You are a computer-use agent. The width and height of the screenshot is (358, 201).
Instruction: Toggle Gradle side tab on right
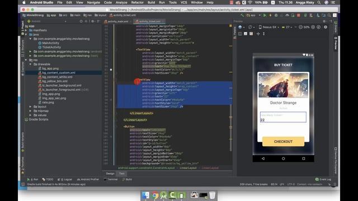click(336, 27)
